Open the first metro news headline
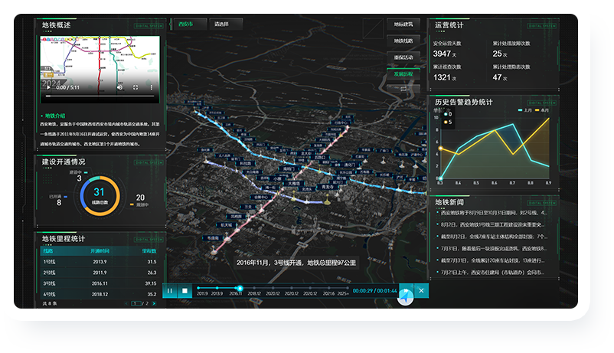Viewport: 614px width, 353px height. tap(492, 213)
